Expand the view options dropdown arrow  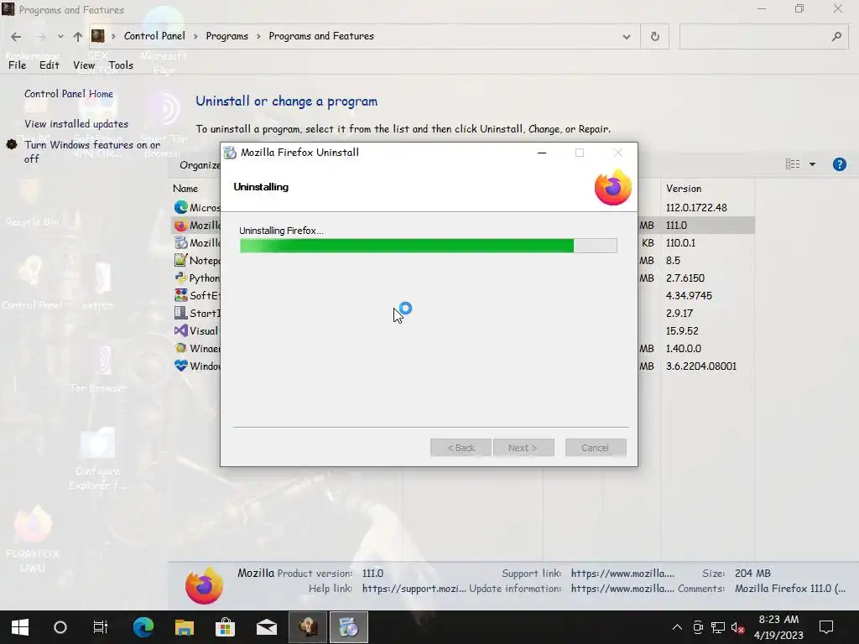(x=812, y=164)
